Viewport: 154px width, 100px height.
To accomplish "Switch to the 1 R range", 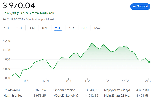I will pyautogui.click(x=71, y=28).
